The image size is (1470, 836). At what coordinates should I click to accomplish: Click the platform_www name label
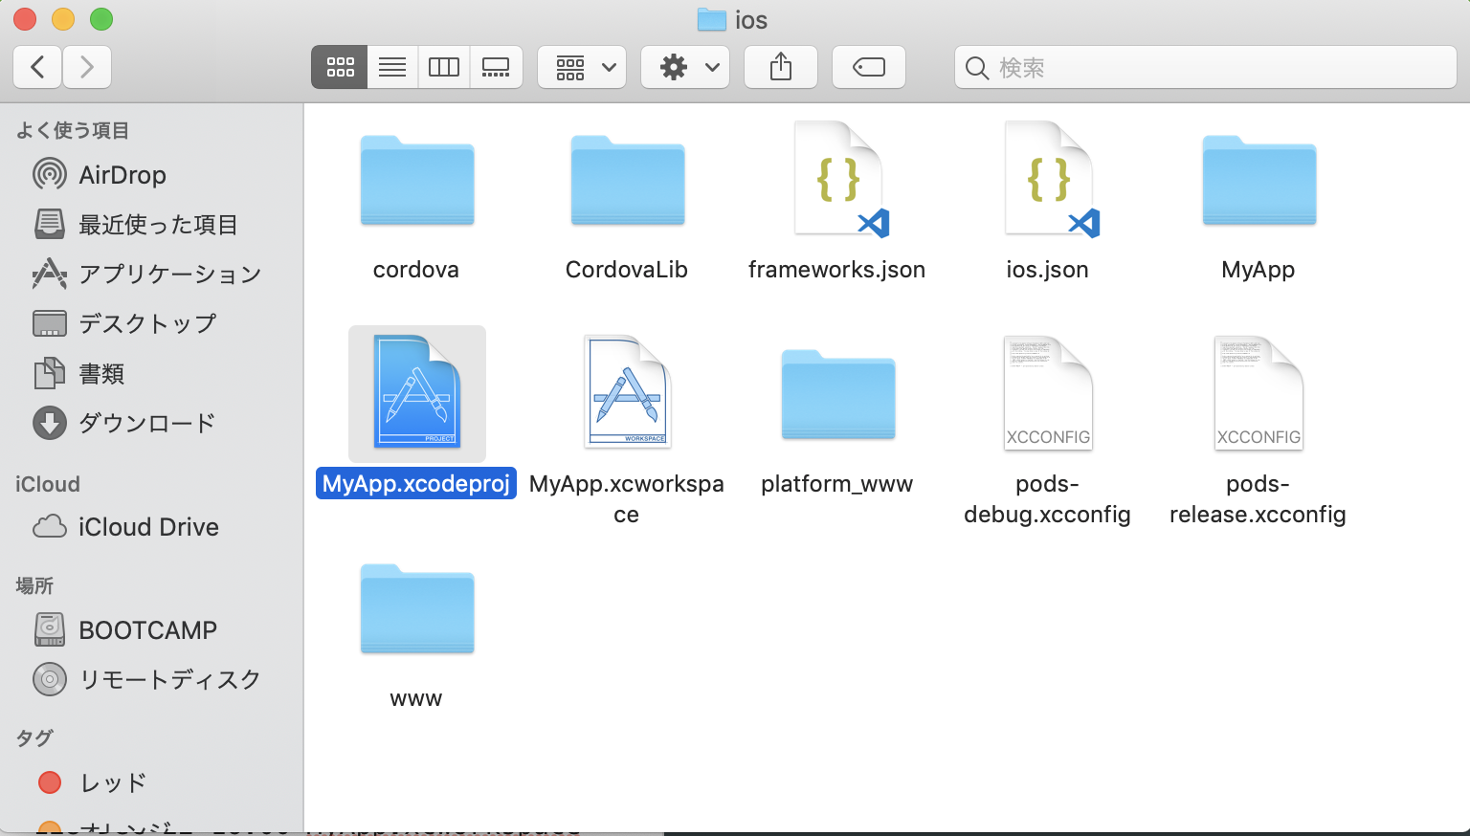pyautogui.click(x=836, y=484)
